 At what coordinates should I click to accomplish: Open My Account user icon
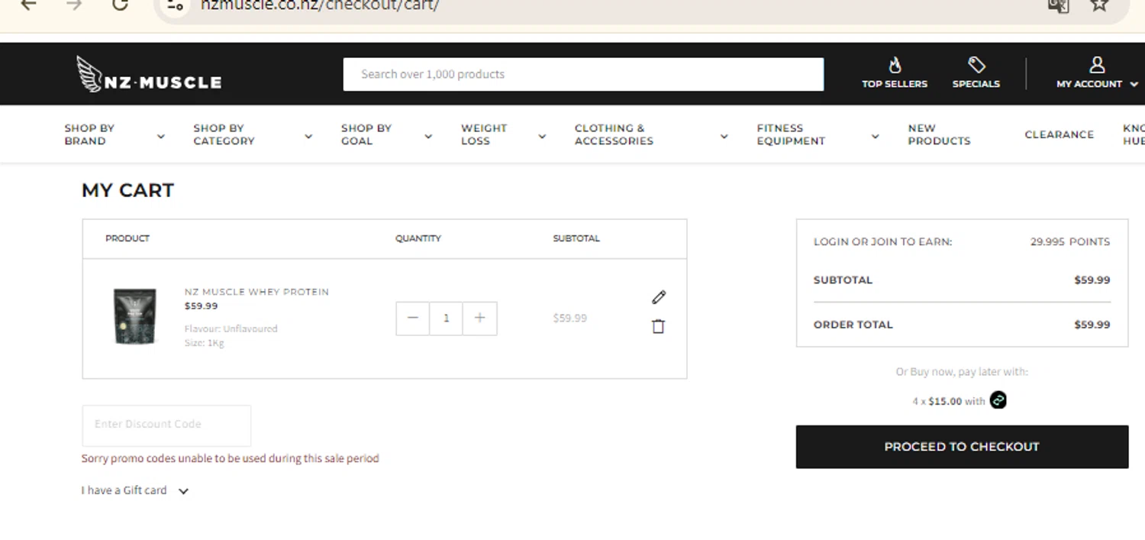tap(1097, 65)
